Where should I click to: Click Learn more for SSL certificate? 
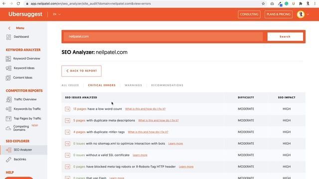point(140,155)
